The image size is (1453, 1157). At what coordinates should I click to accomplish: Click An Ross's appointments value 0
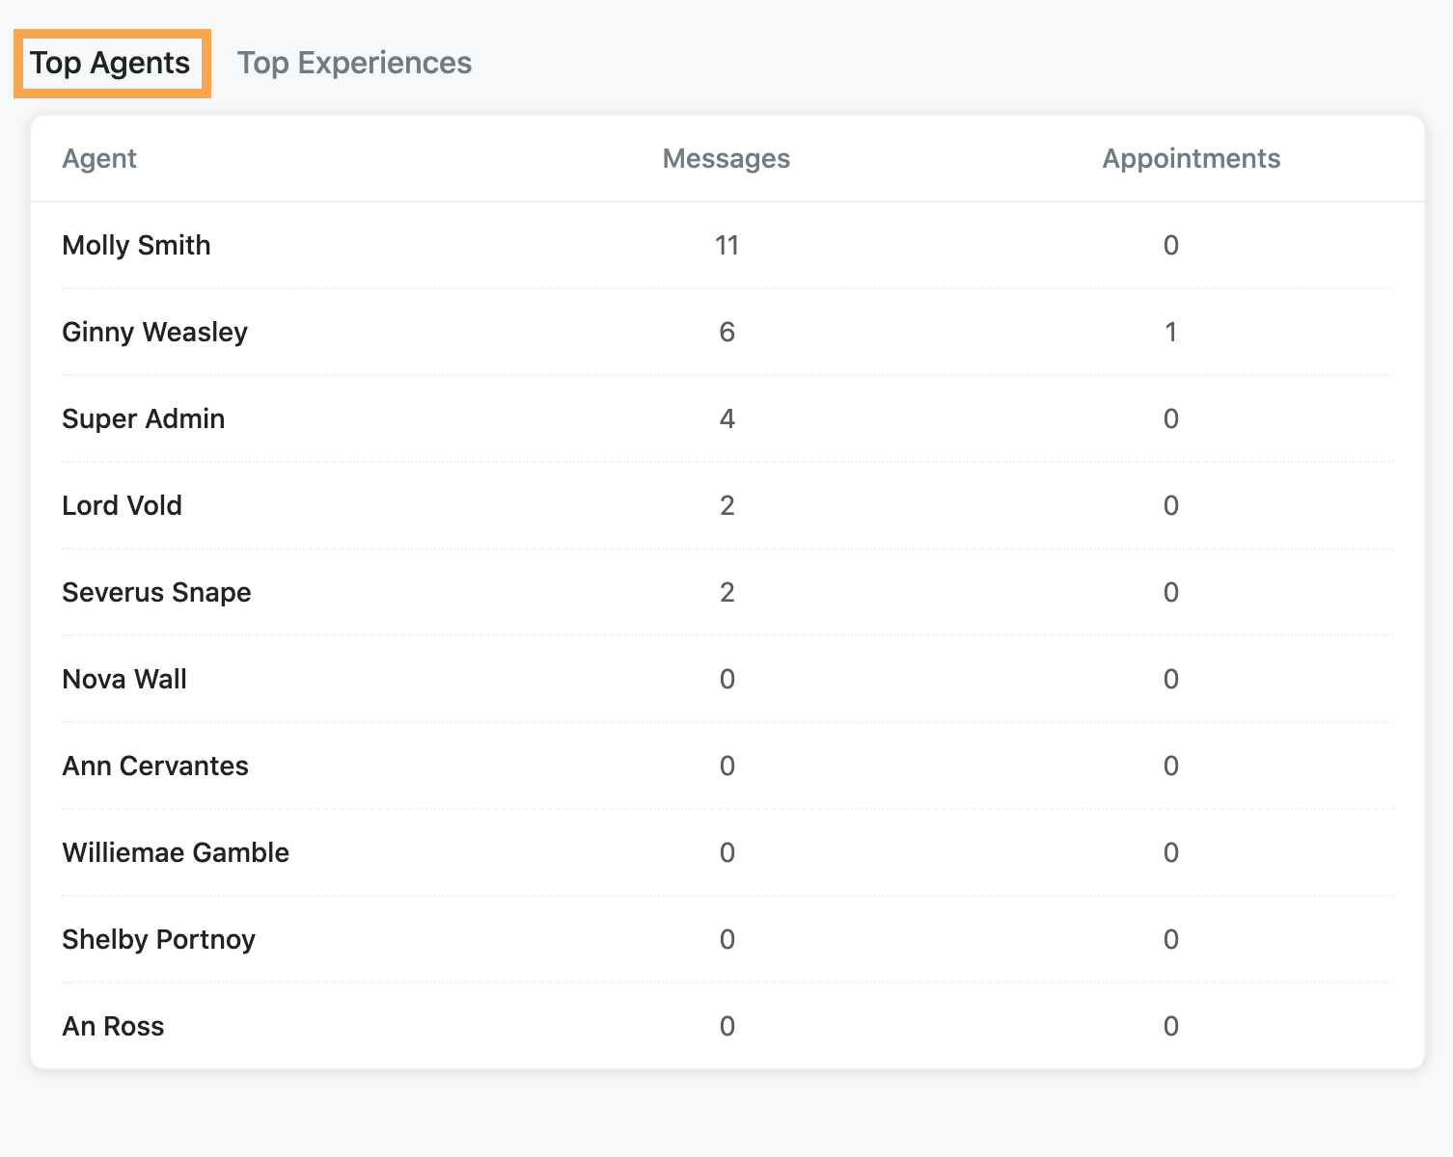1171,1026
